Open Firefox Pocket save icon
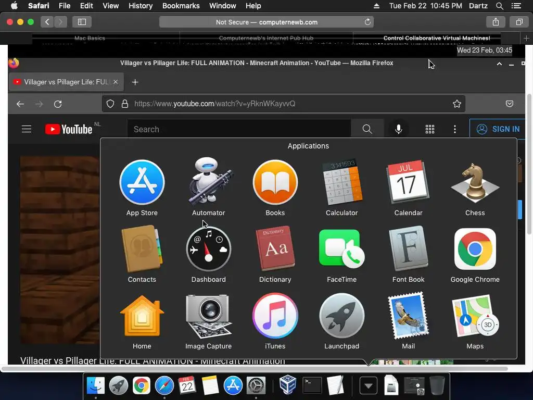 [509, 104]
